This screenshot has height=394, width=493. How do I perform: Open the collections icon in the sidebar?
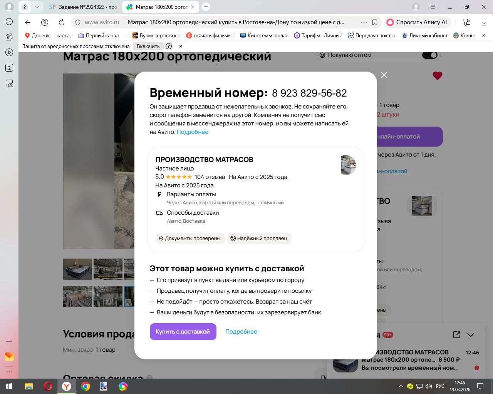click(9, 37)
